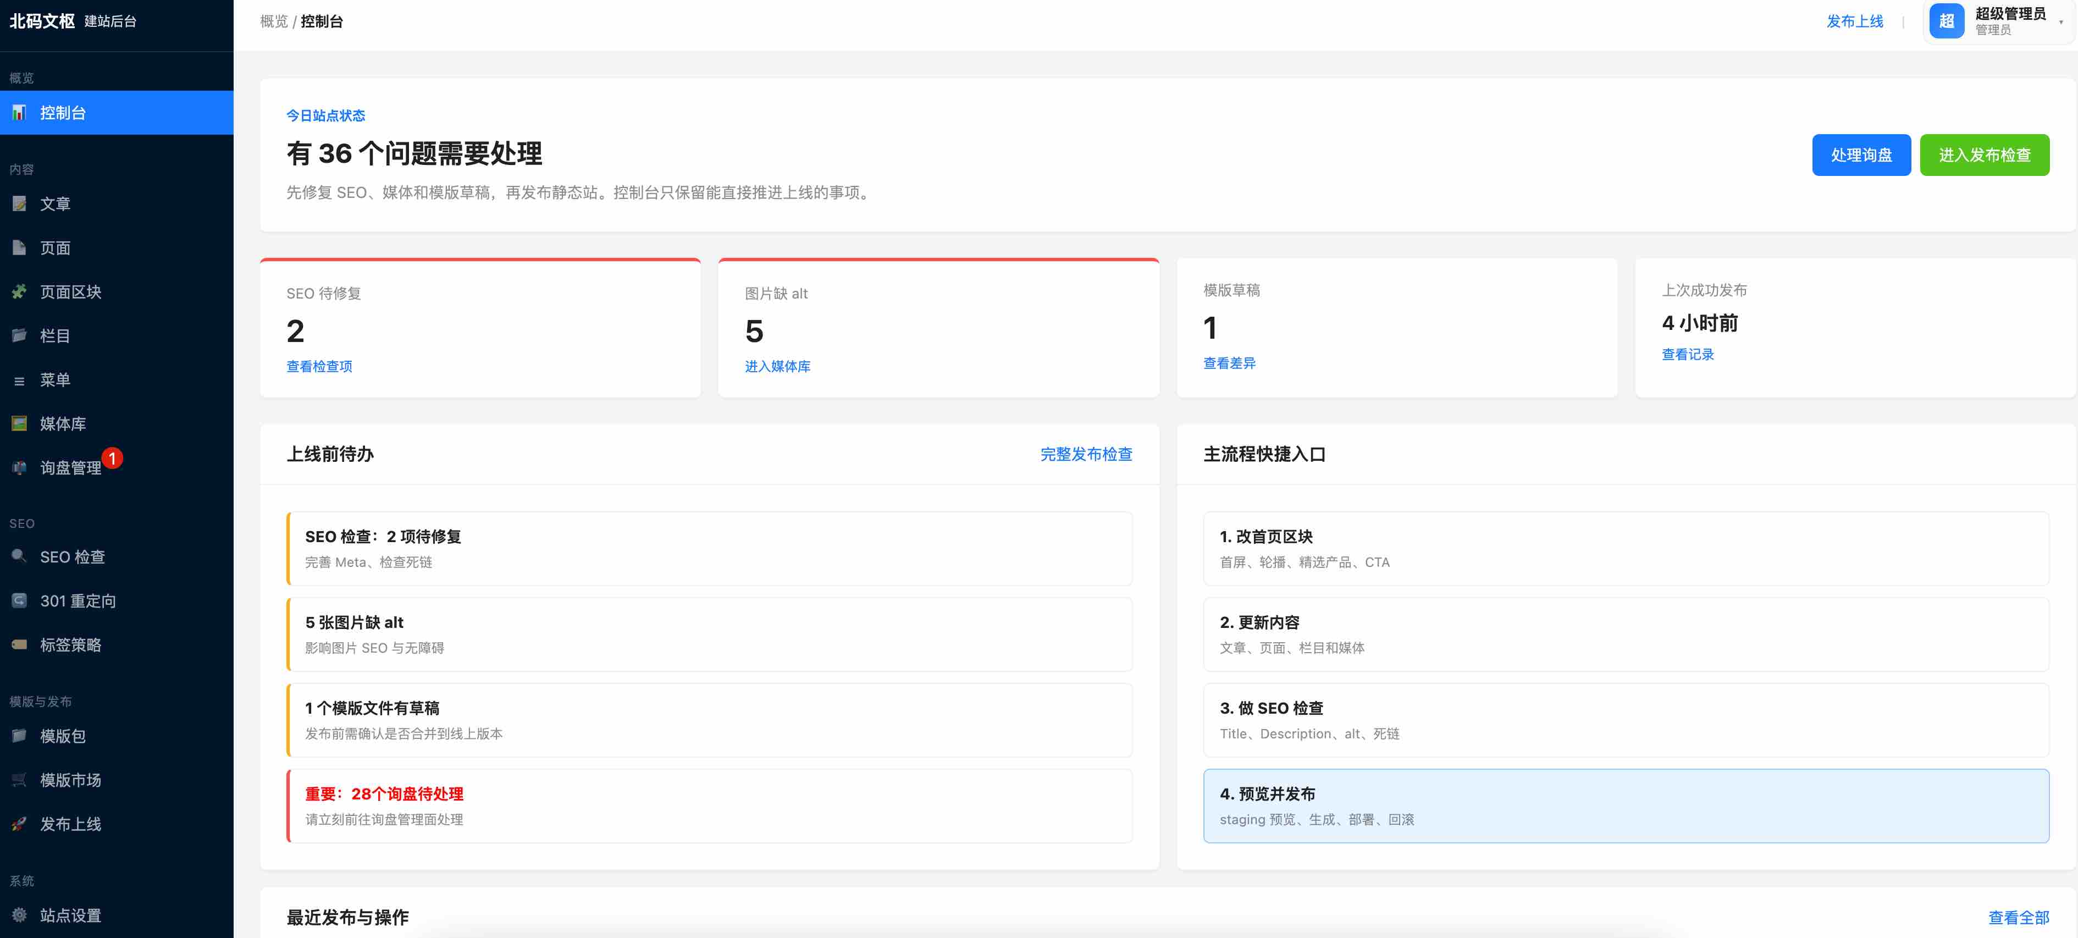Click the 页面 document icon

(19, 247)
